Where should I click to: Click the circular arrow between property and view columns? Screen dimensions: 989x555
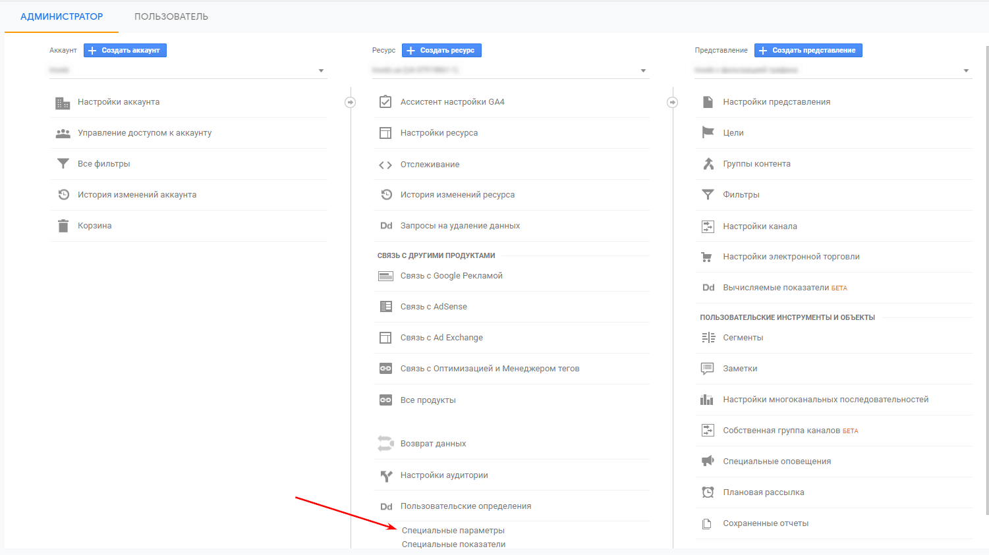point(673,102)
